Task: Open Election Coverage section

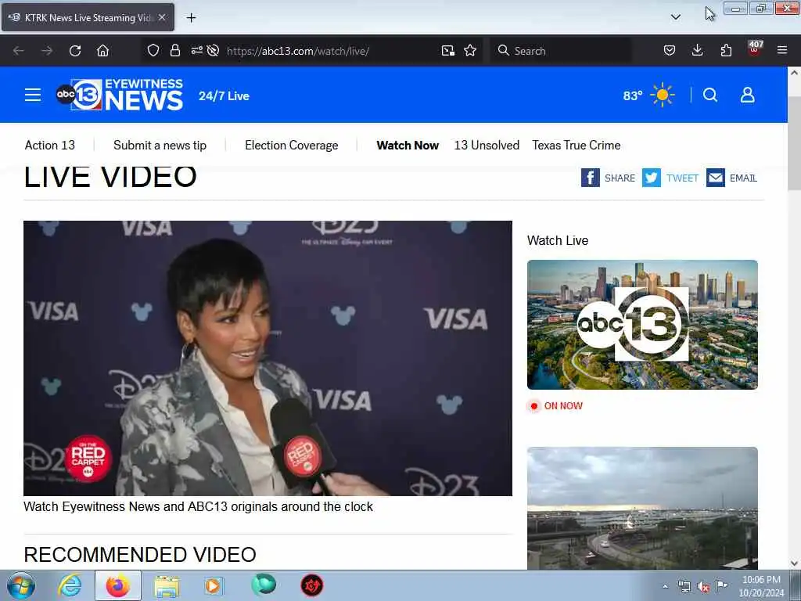Action: point(291,146)
